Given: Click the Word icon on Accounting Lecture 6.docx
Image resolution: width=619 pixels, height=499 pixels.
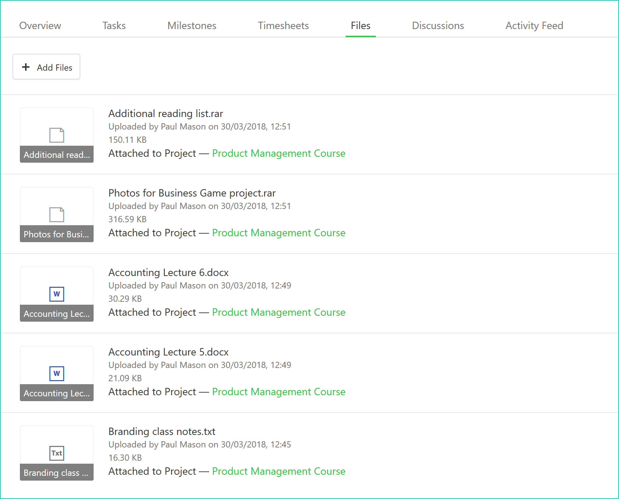Looking at the screenshot, I should (56, 294).
